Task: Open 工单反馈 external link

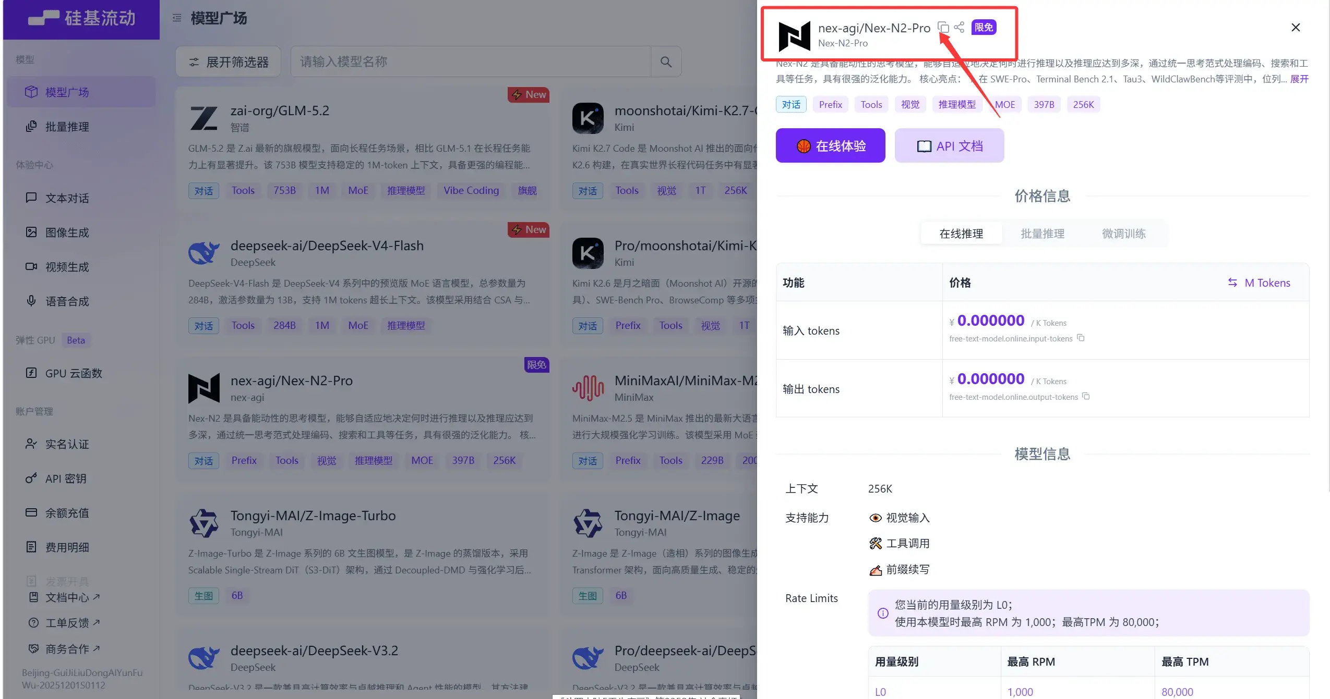Action: point(65,623)
